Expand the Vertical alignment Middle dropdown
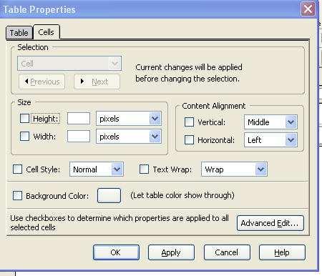Viewport: 322px width, 276px height. point(270,122)
